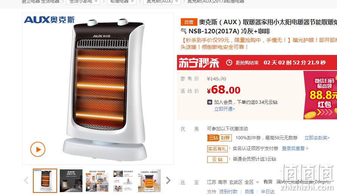Show the next product thumbnails with the right arrow
The width and height of the screenshot is (337, 194).
(168, 180)
